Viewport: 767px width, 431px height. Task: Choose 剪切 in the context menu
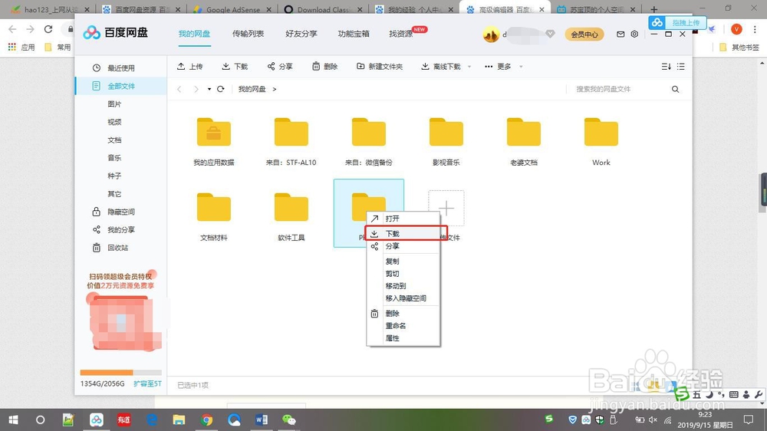[x=403, y=274]
